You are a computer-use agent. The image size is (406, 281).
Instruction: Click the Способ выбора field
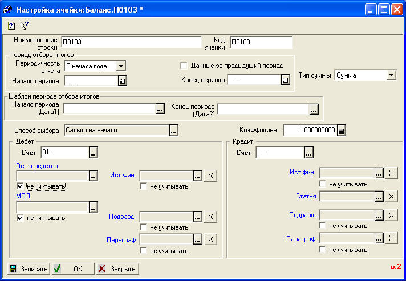tap(117, 131)
